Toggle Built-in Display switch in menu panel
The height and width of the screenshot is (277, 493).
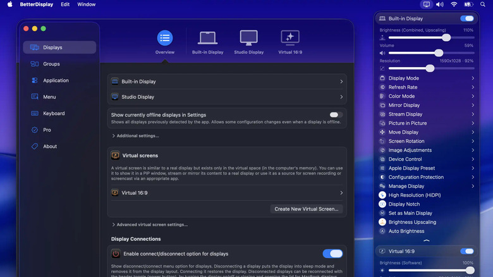pos(467,18)
